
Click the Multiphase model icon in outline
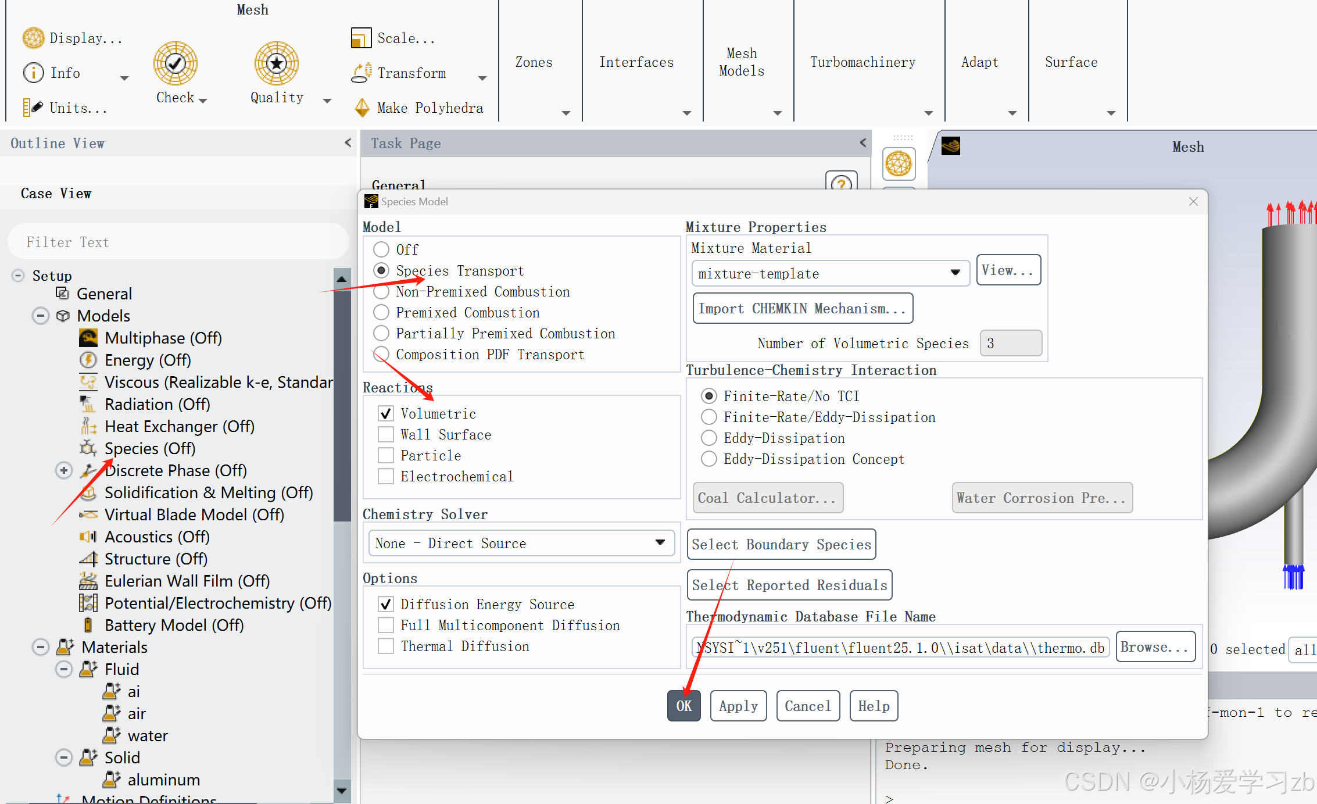(88, 338)
